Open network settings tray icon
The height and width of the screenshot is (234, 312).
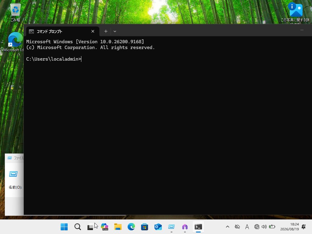pyautogui.click(x=257, y=227)
